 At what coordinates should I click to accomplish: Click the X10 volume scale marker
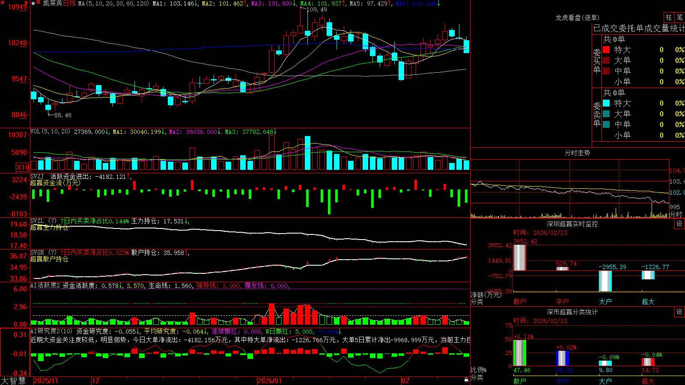23,167
